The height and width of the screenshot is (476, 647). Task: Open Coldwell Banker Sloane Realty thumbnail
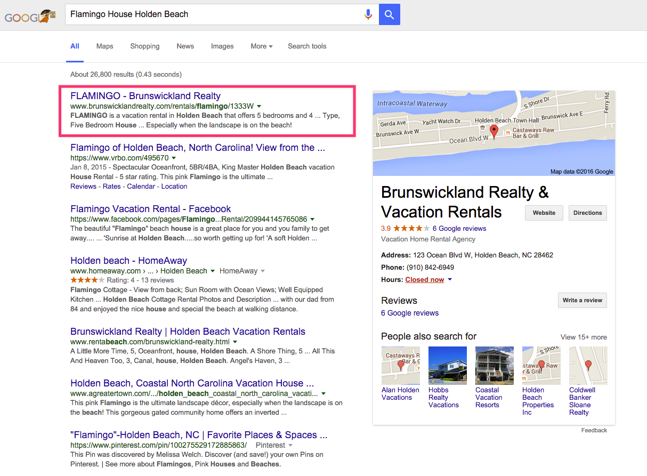(x=588, y=366)
